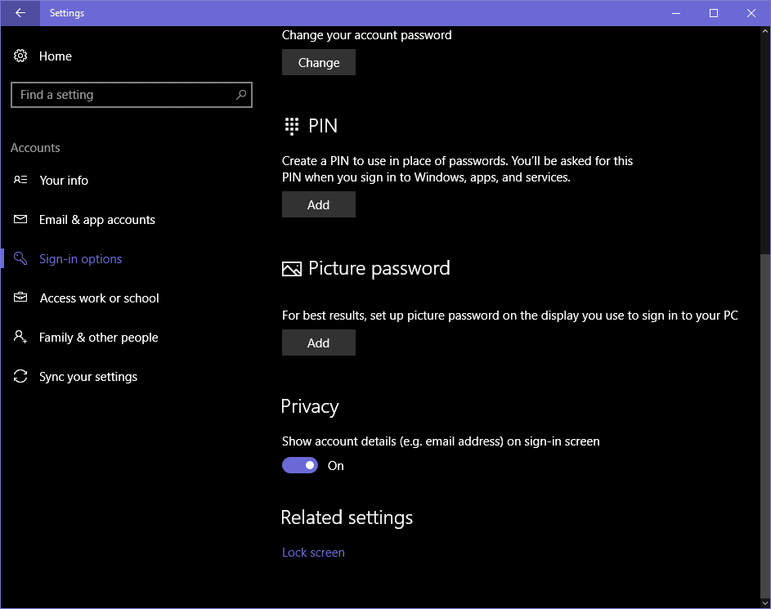Select the Sync your settings refresh icon
Image resolution: width=771 pixels, height=609 pixels.
click(20, 376)
